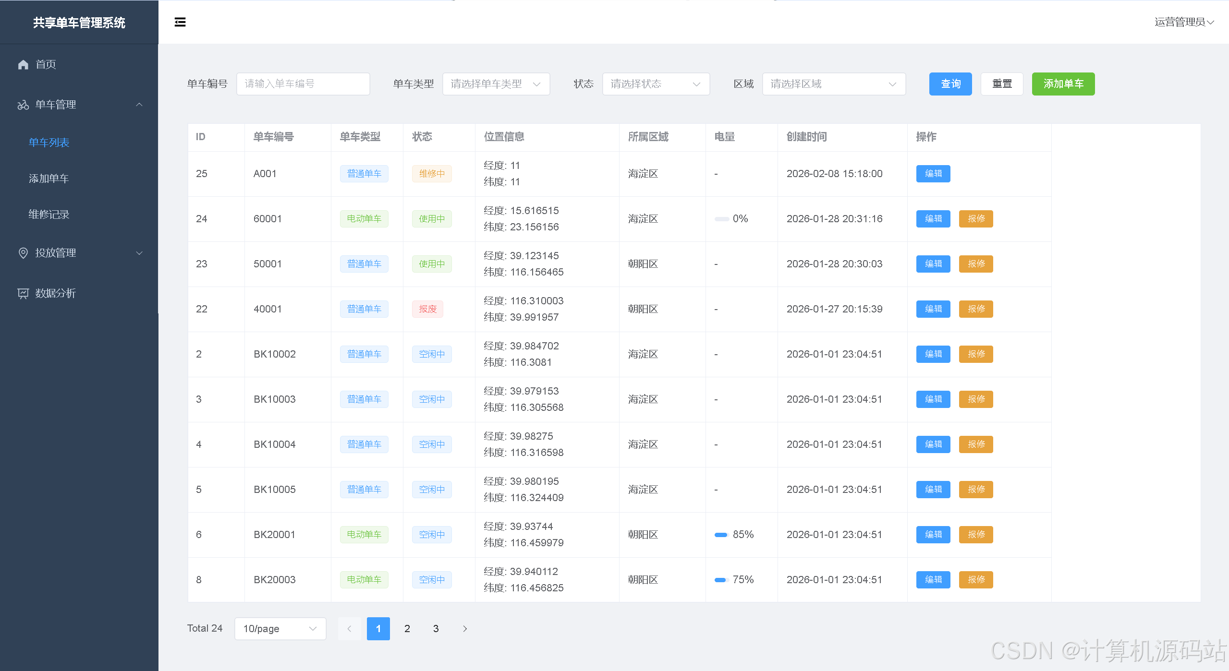Click 报修 button for bike BK20001
1229x671 pixels.
(x=975, y=535)
